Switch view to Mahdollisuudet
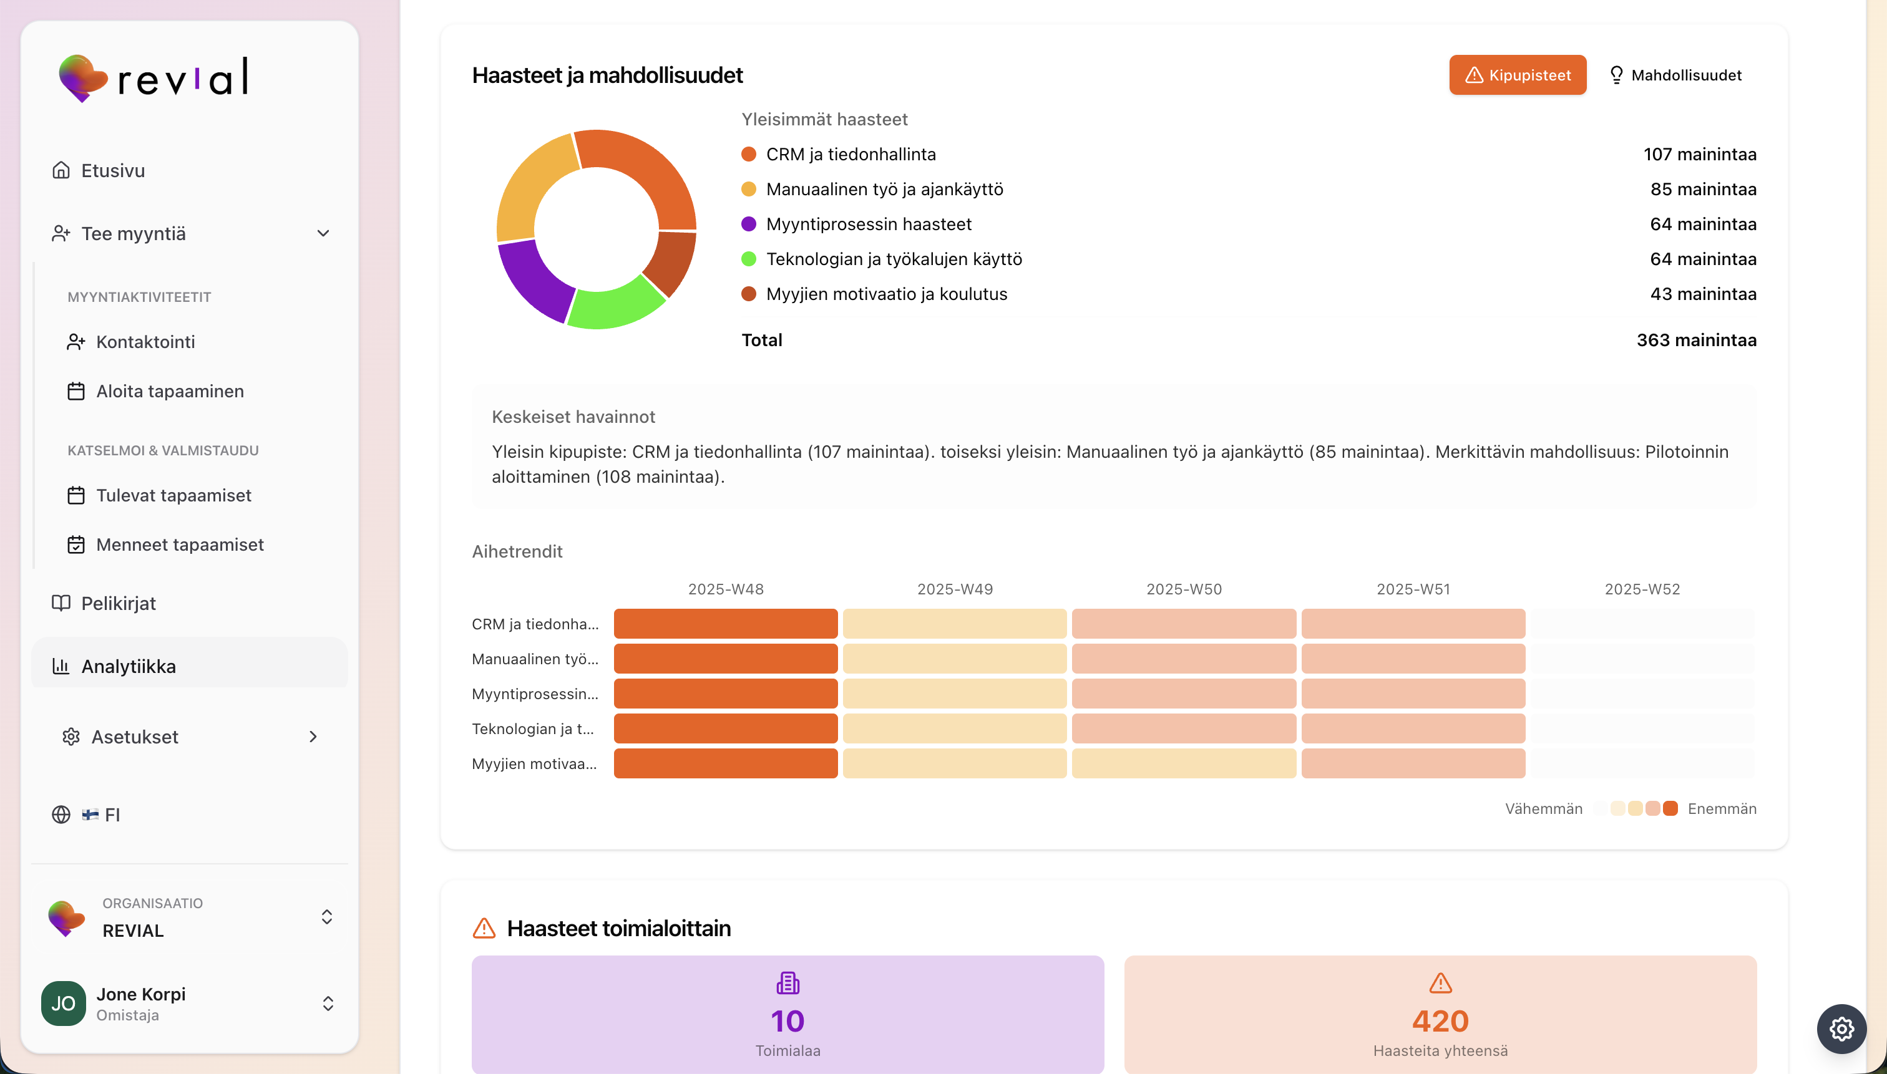 coord(1675,74)
